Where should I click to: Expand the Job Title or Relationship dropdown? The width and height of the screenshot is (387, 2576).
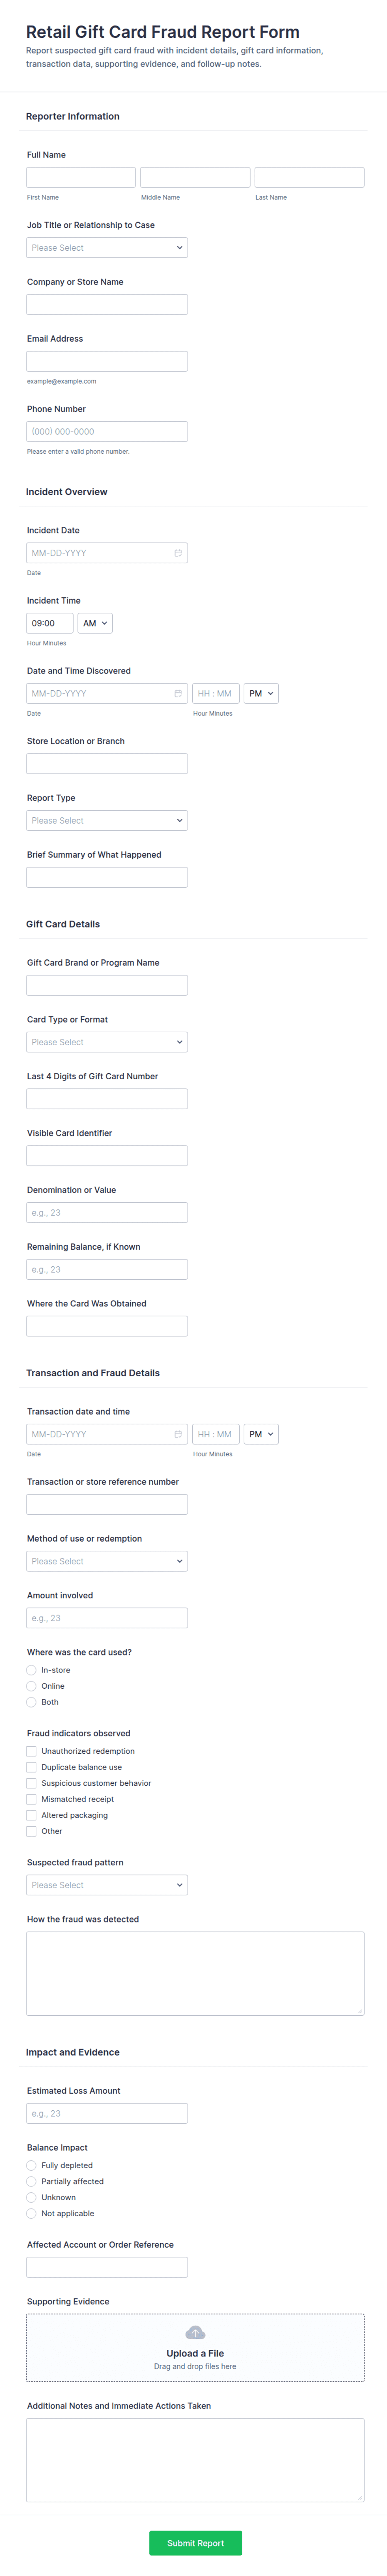tap(107, 248)
